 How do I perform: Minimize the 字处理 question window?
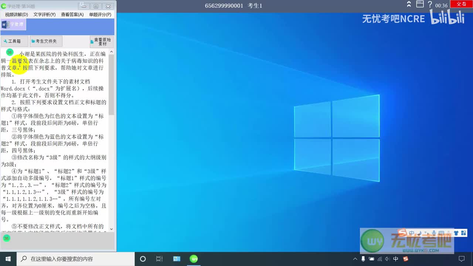[x=84, y=6]
